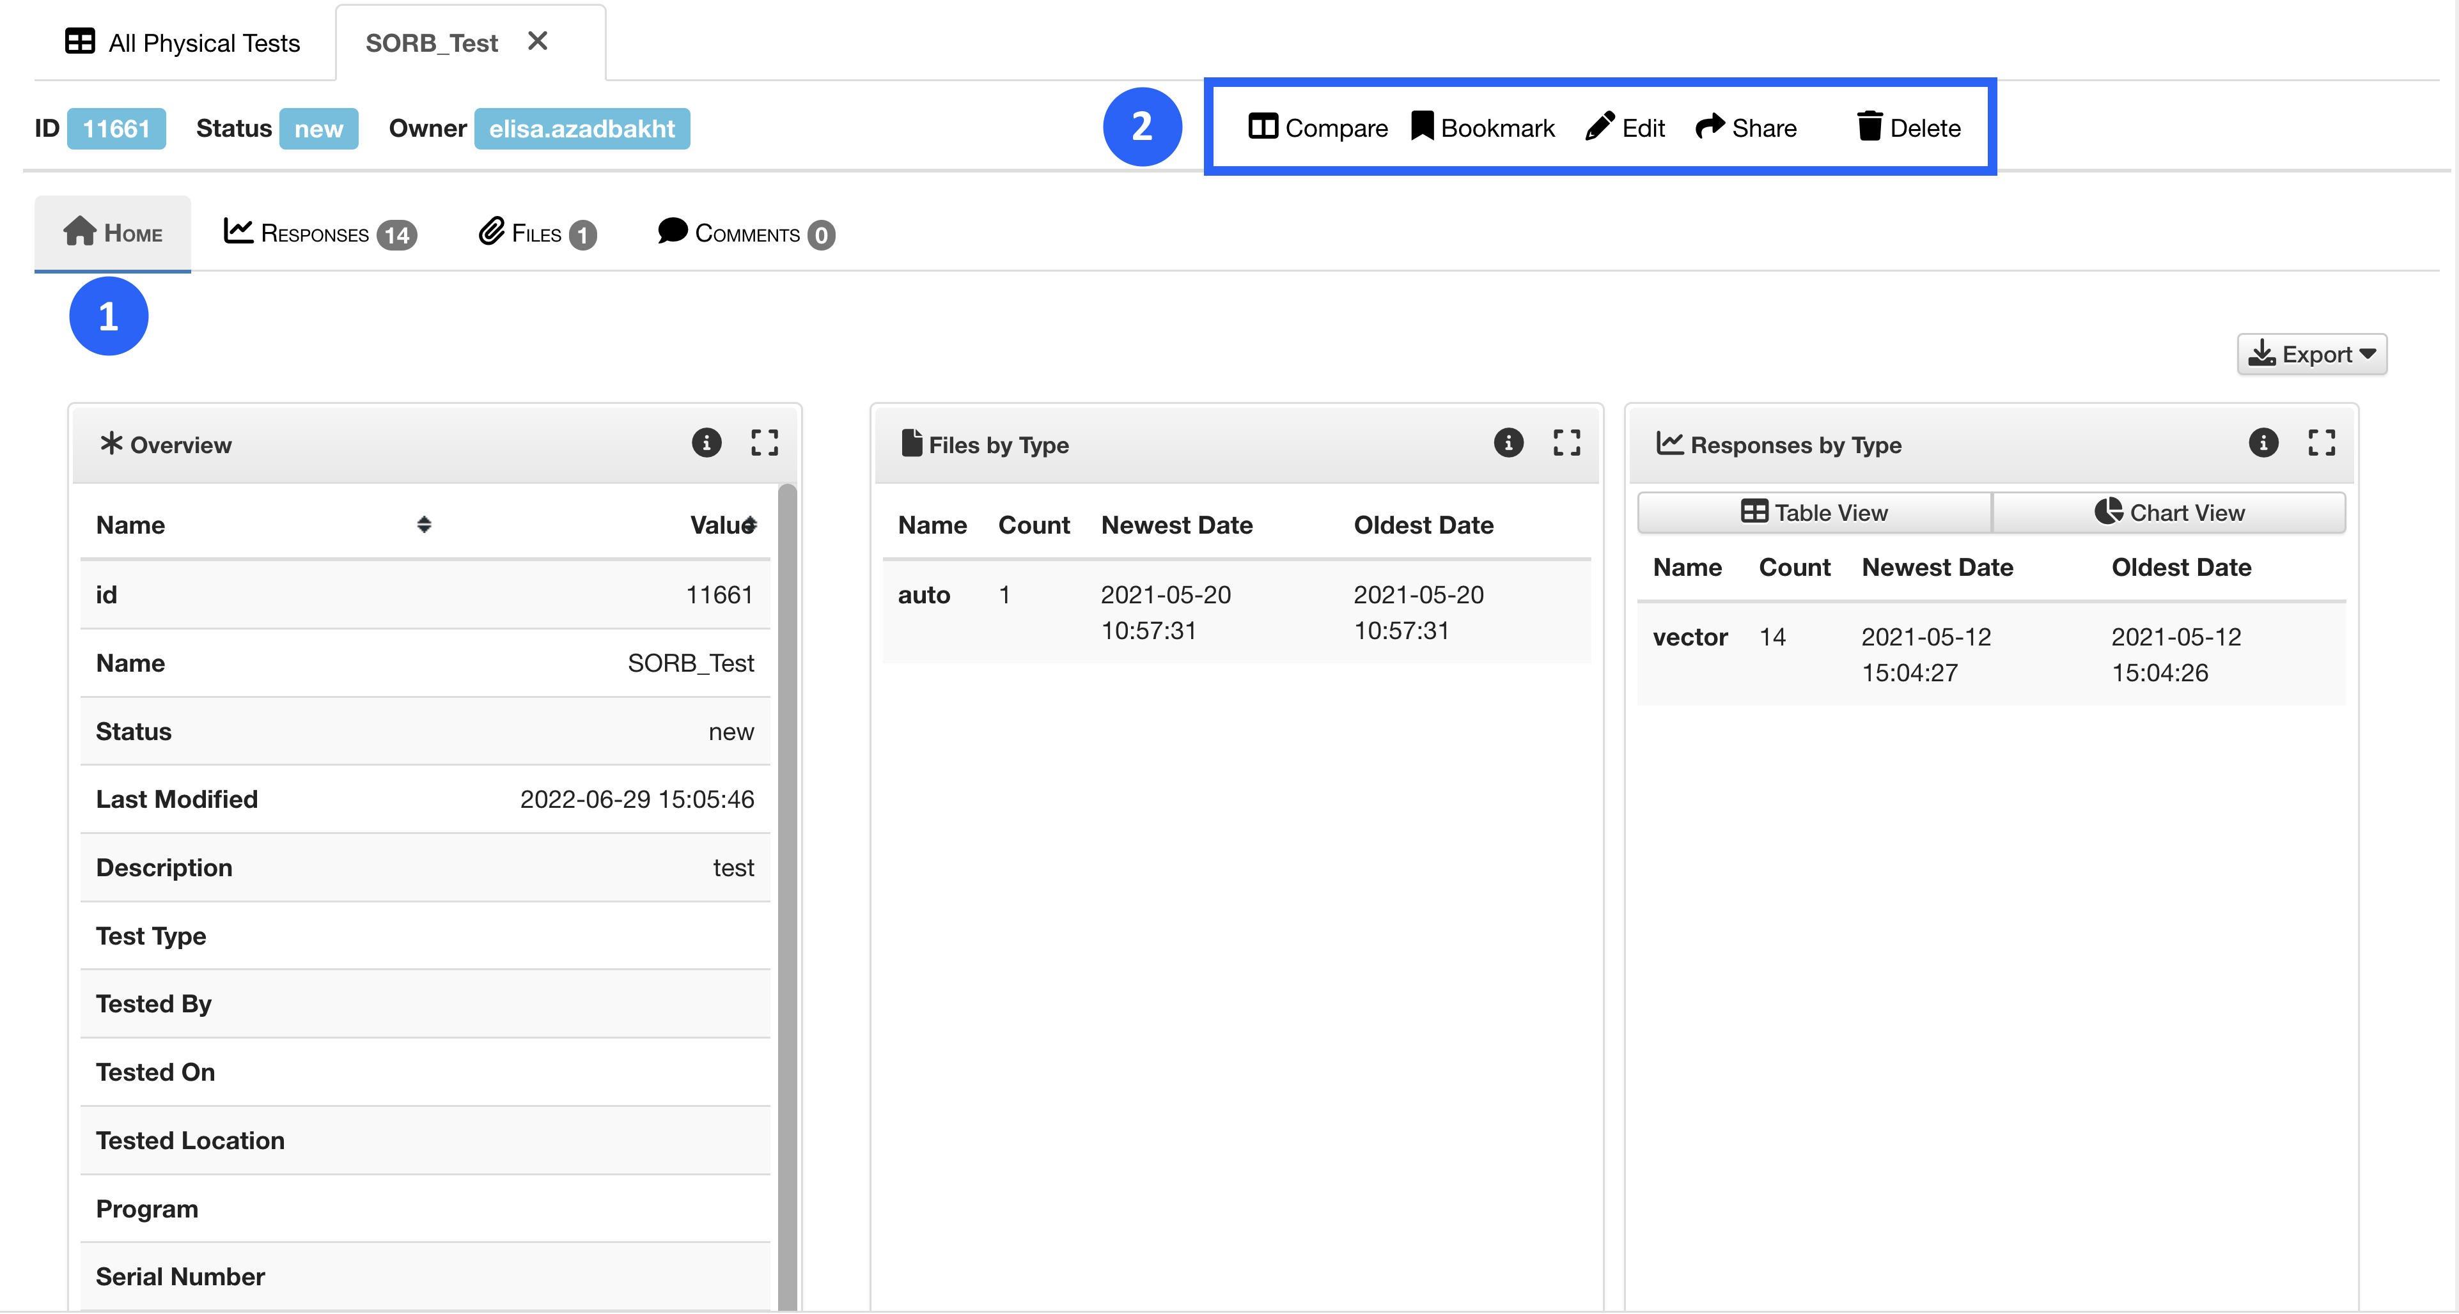Click the Edit pencil icon
Viewport: 2459px width, 1314px height.
tap(1599, 127)
